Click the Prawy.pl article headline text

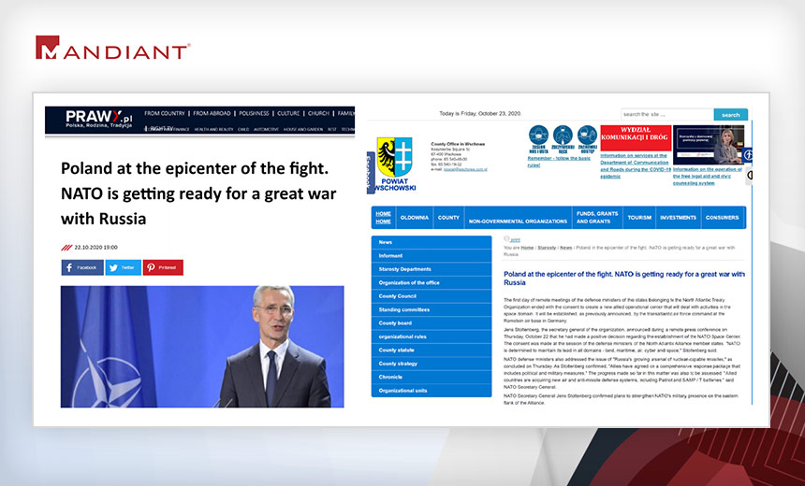tap(198, 193)
